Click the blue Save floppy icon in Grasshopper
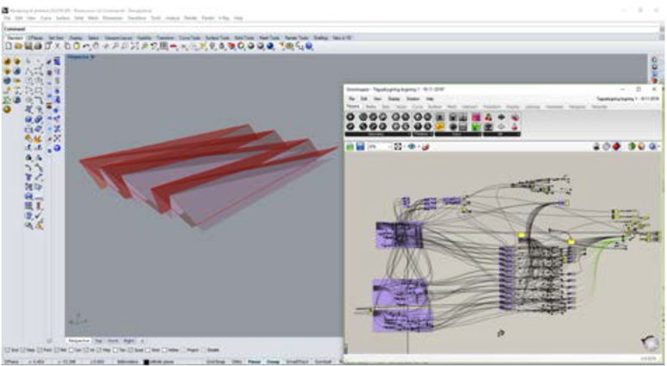 [x=361, y=146]
